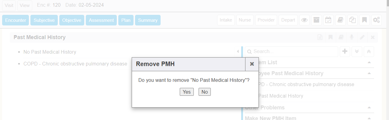389x120 pixels.
Task: Click the bookmark icon in top toolbar
Action: point(364,20)
